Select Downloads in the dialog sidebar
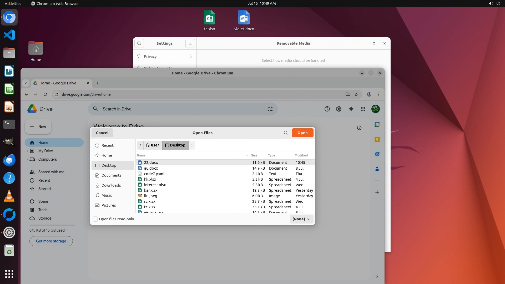 (111, 185)
